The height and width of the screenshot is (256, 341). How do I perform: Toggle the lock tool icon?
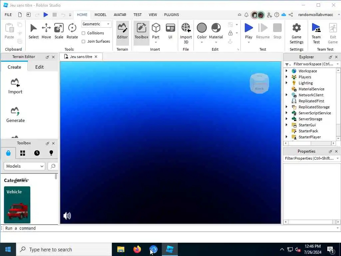(x=230, y=33)
